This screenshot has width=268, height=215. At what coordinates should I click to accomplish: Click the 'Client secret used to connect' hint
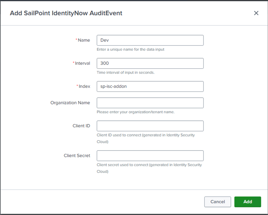pos(149,165)
